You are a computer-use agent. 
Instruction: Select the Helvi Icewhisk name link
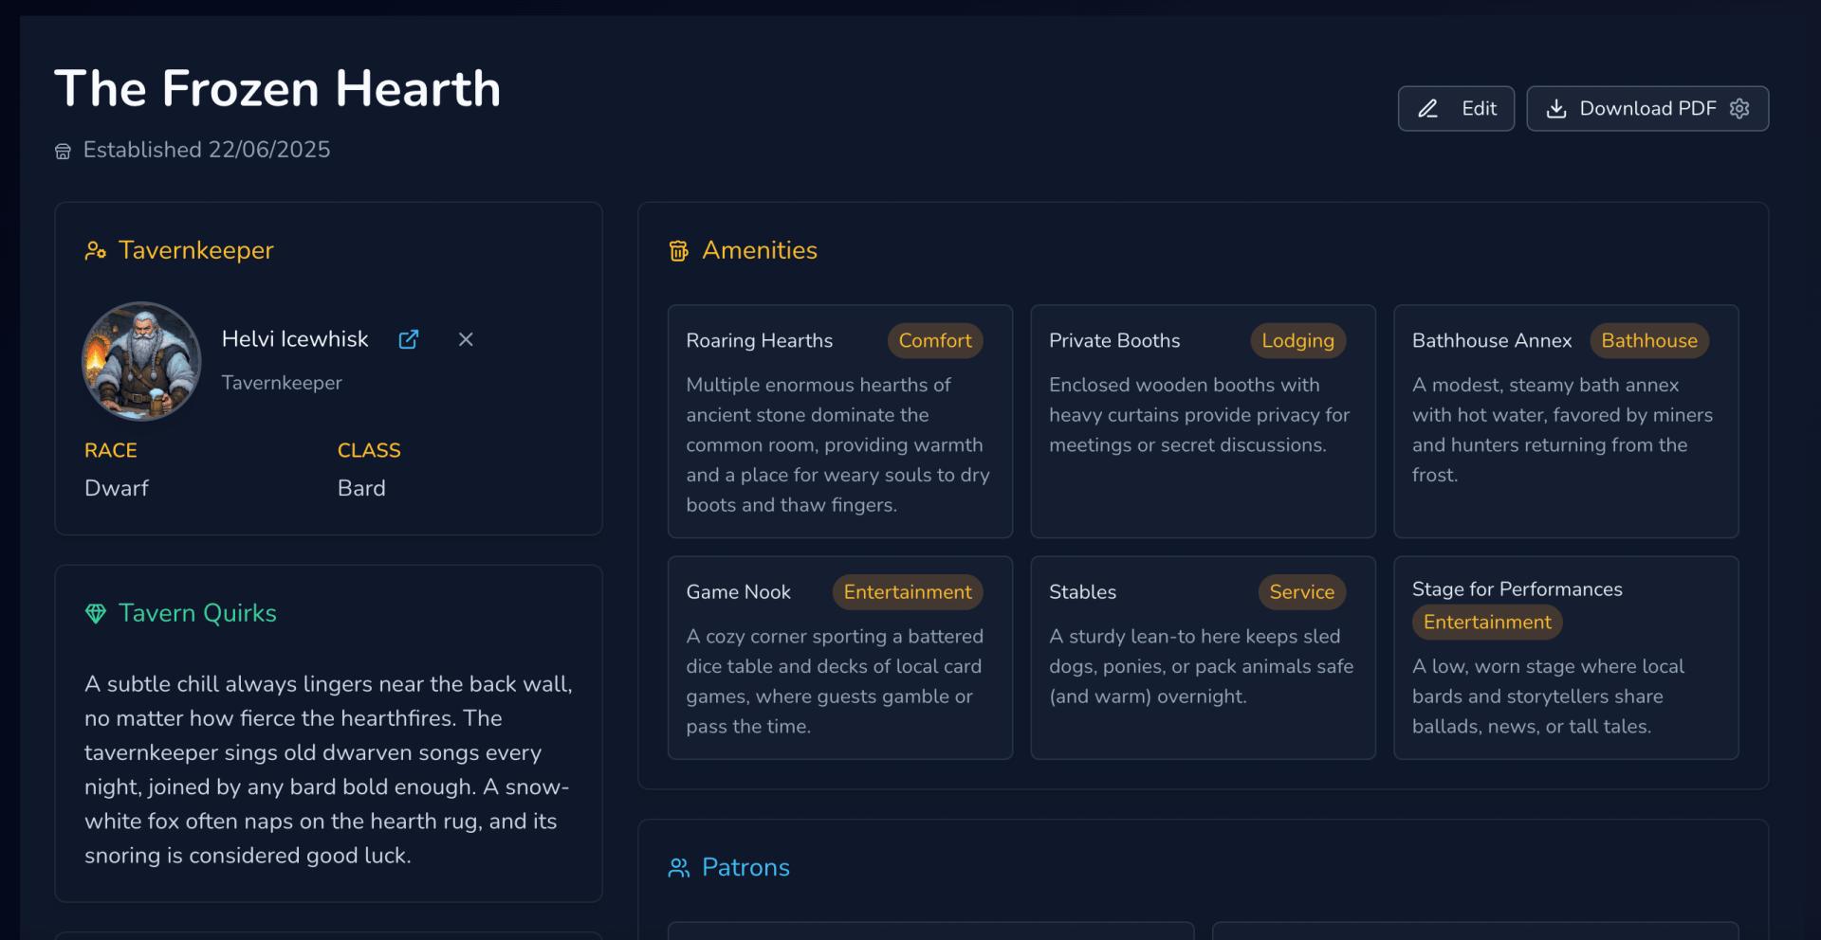[x=295, y=339]
